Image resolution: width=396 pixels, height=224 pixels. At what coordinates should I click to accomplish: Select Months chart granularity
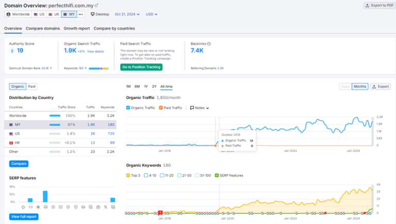(360, 87)
